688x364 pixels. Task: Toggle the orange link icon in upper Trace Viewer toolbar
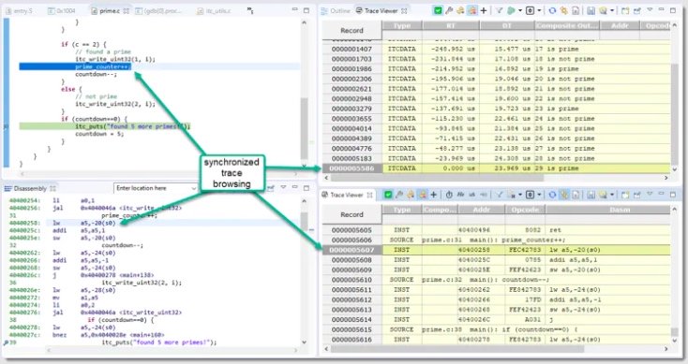[x=564, y=10]
